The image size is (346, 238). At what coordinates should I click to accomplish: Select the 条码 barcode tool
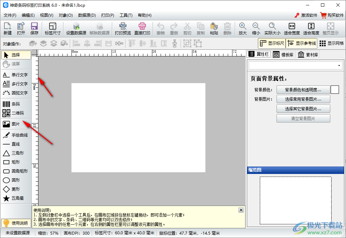click(16, 104)
